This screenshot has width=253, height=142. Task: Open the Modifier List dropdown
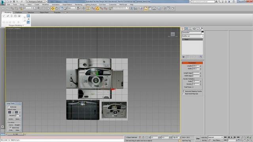pos(193,36)
